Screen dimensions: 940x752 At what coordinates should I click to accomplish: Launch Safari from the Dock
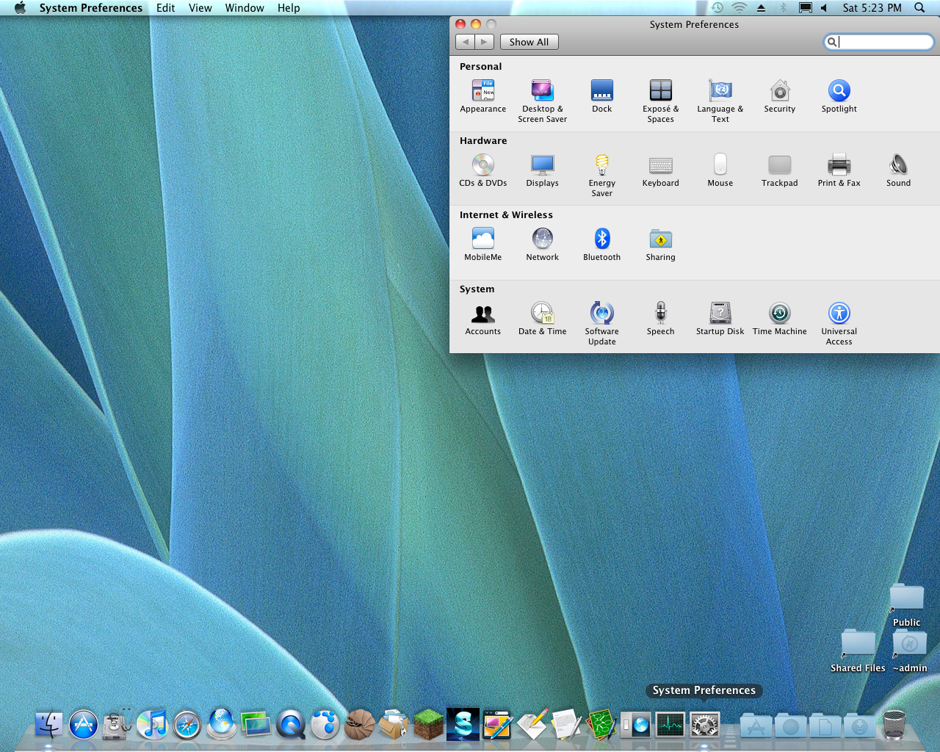[187, 725]
